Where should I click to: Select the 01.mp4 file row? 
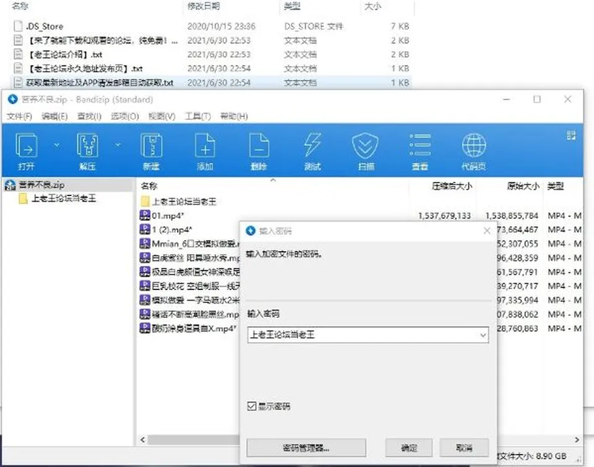360,215
